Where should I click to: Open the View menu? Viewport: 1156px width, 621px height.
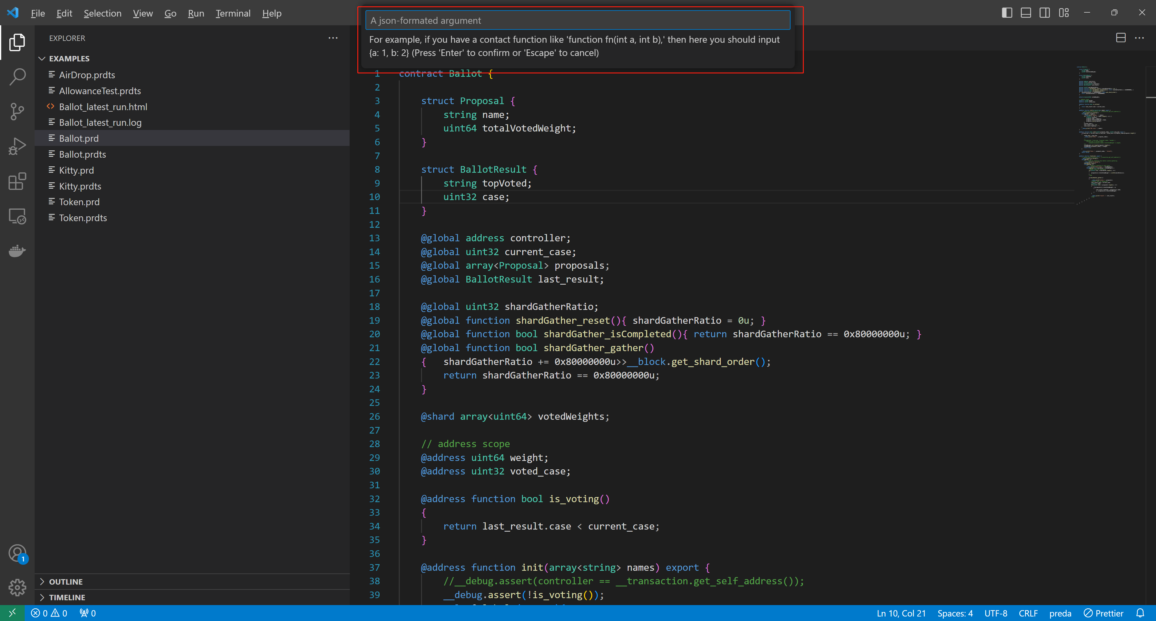(143, 13)
